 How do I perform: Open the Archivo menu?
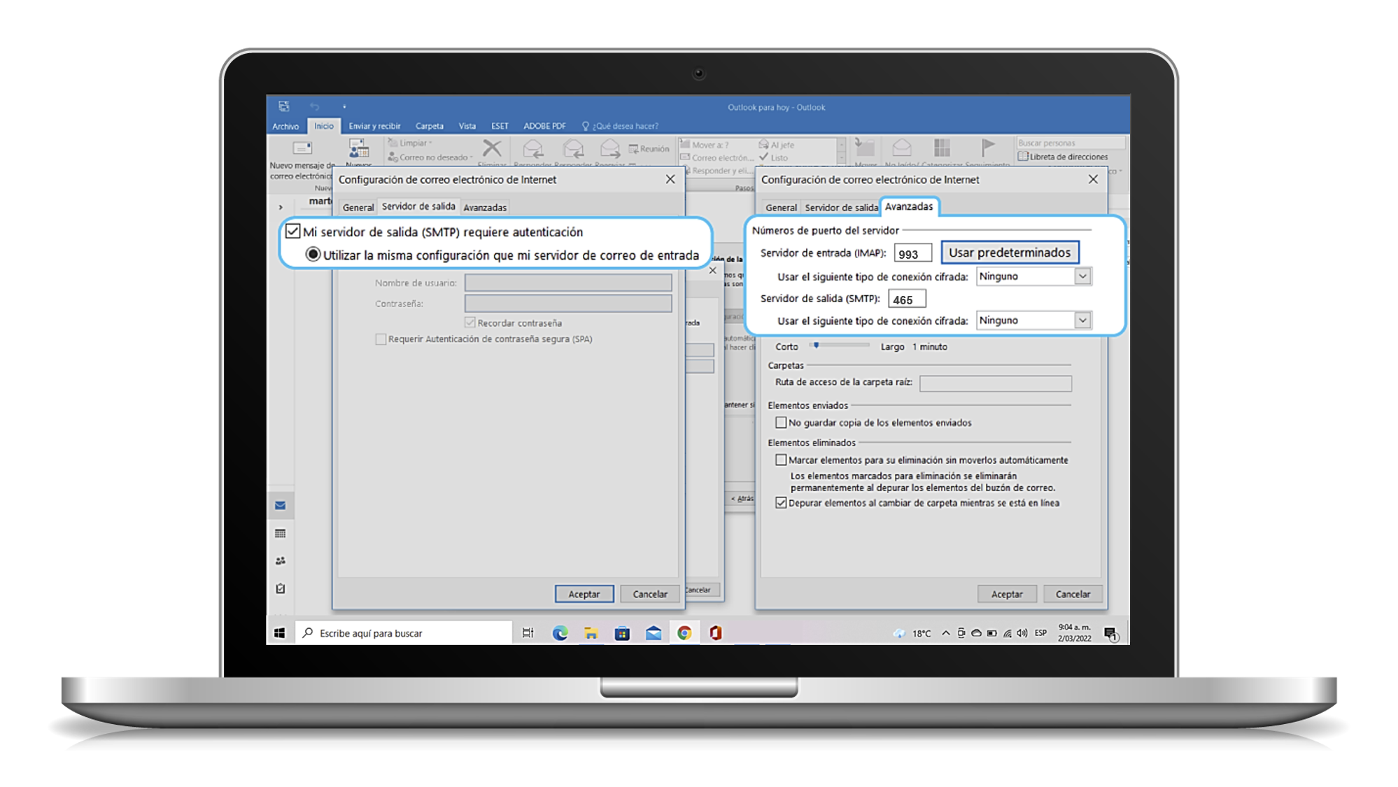(x=285, y=126)
